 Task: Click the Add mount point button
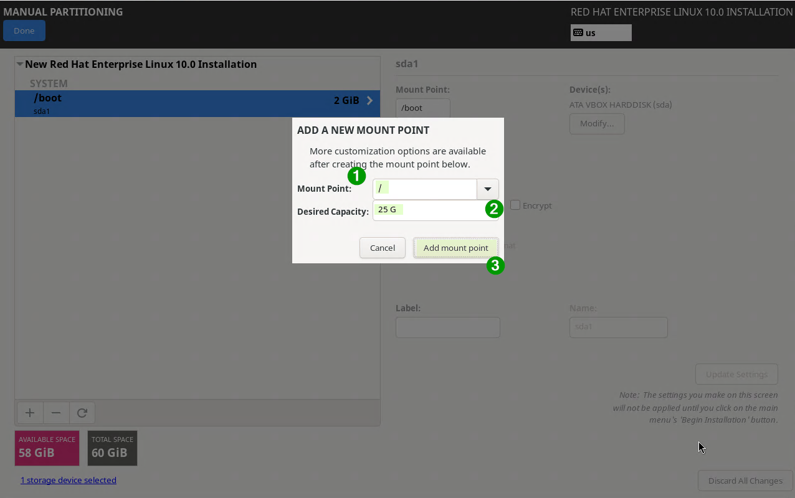coord(456,248)
